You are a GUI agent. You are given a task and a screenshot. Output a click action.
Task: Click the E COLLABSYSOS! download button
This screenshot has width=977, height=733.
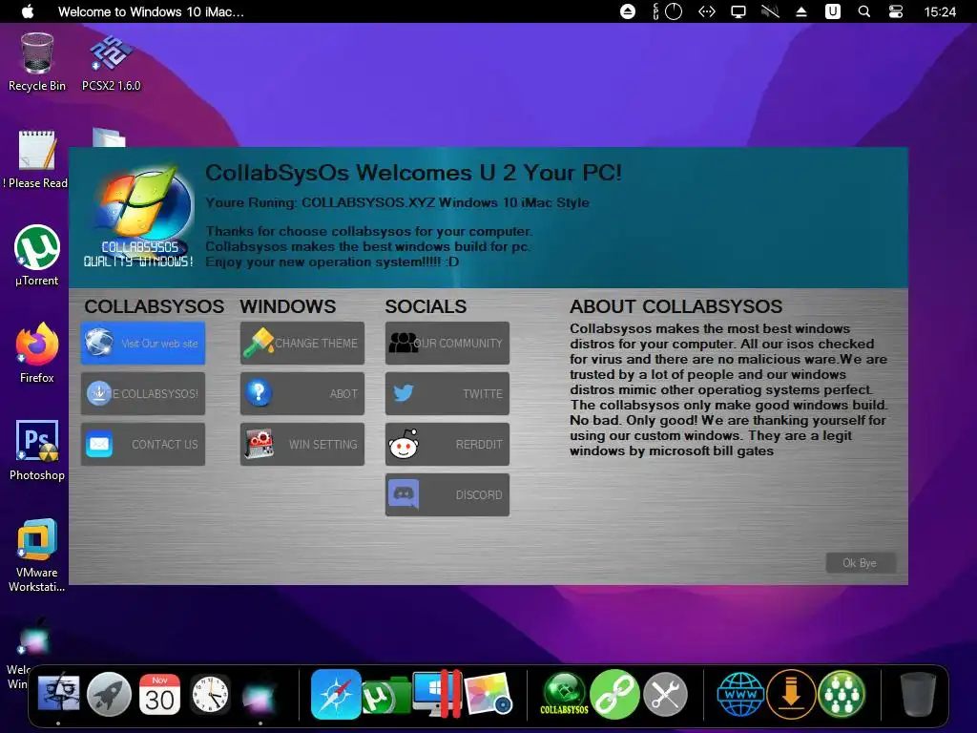coord(143,393)
